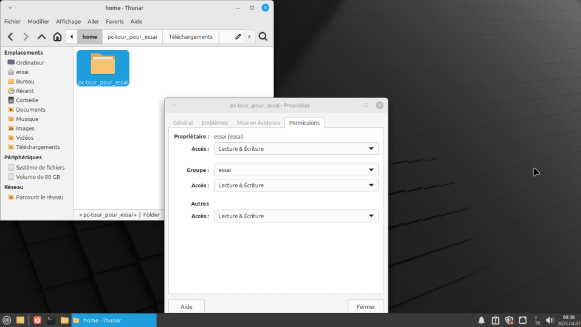Click the Fermer button

click(366, 306)
